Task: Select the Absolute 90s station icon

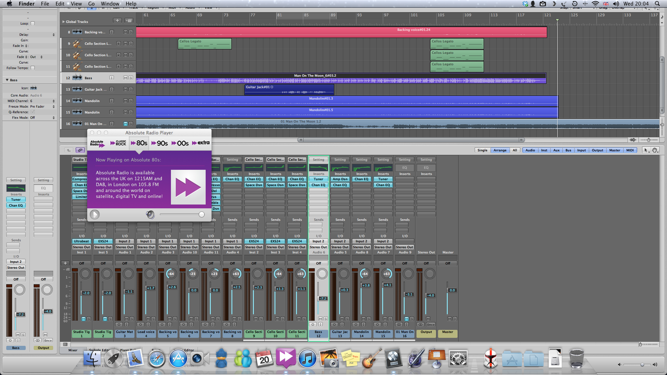Action: [x=159, y=143]
